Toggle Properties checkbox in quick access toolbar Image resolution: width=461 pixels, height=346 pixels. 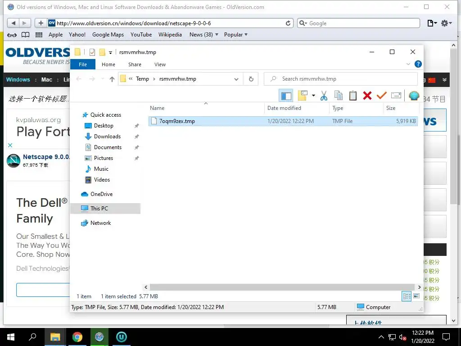(92, 52)
